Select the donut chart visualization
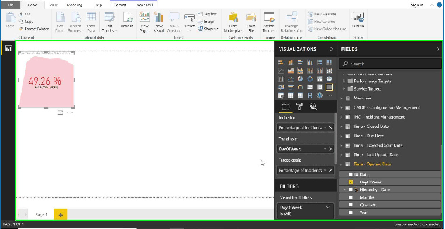Image resolution: width=445 pixels, height=229 pixels. (x=310, y=79)
